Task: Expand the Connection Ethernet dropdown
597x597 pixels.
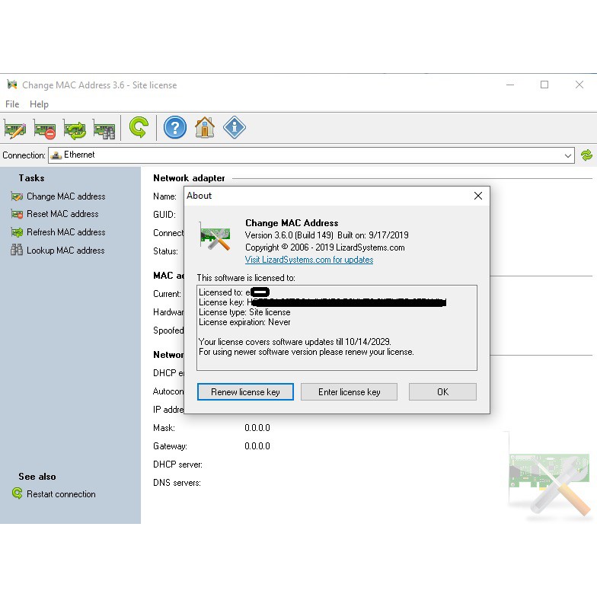Action: click(568, 155)
